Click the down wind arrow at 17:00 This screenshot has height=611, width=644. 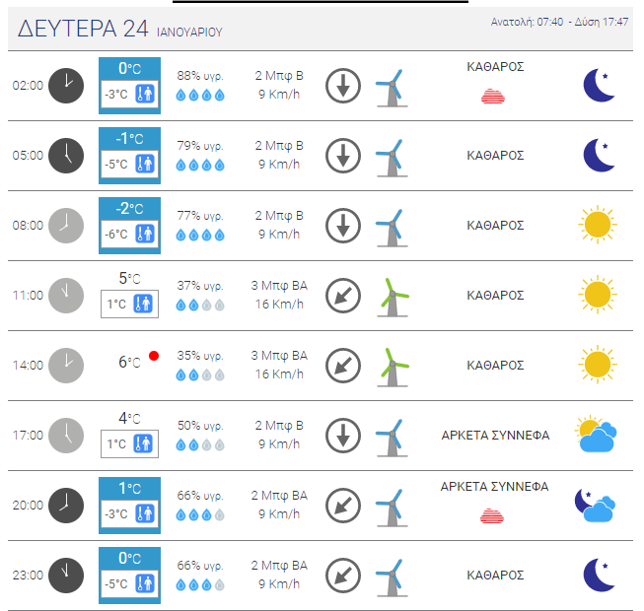[x=343, y=435]
